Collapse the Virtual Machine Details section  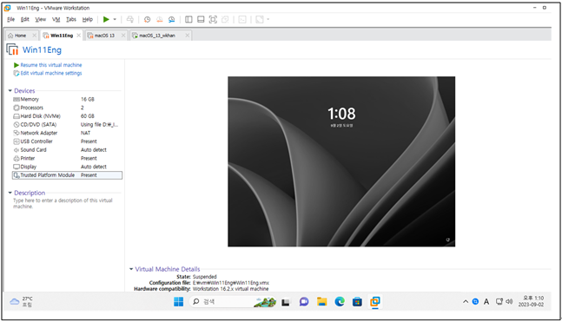131,269
